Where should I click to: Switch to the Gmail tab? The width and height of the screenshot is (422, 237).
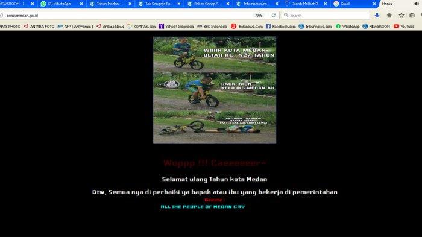pyautogui.click(x=350, y=4)
